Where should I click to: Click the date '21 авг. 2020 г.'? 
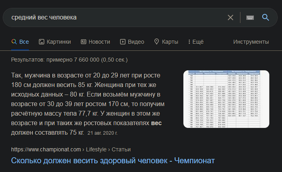tap(102, 133)
